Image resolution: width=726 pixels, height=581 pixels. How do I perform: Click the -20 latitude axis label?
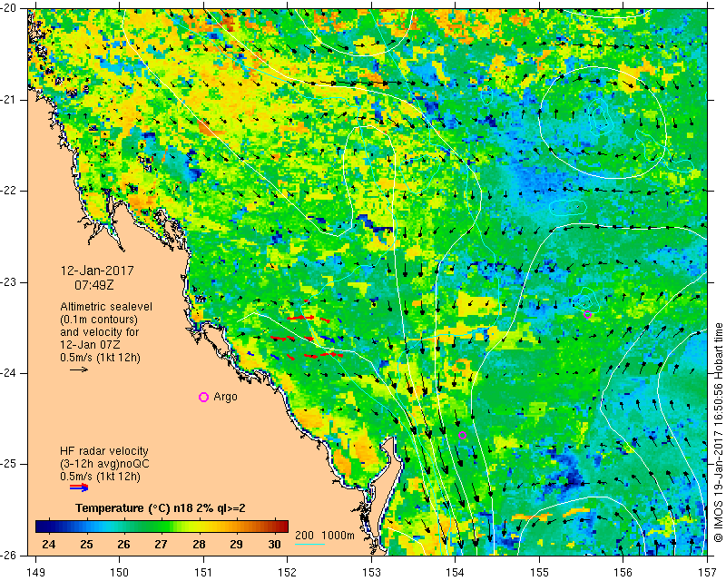[x=10, y=9]
